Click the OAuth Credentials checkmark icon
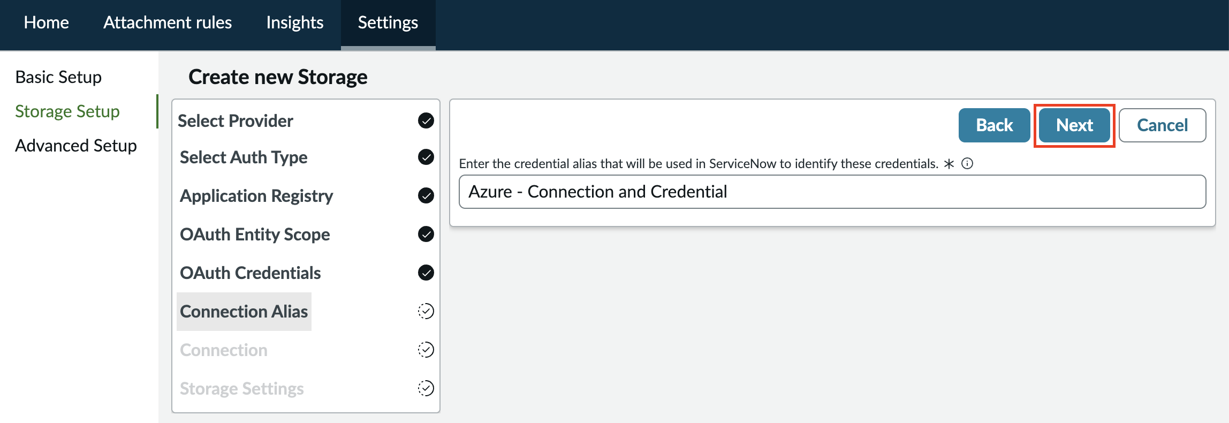 (426, 273)
